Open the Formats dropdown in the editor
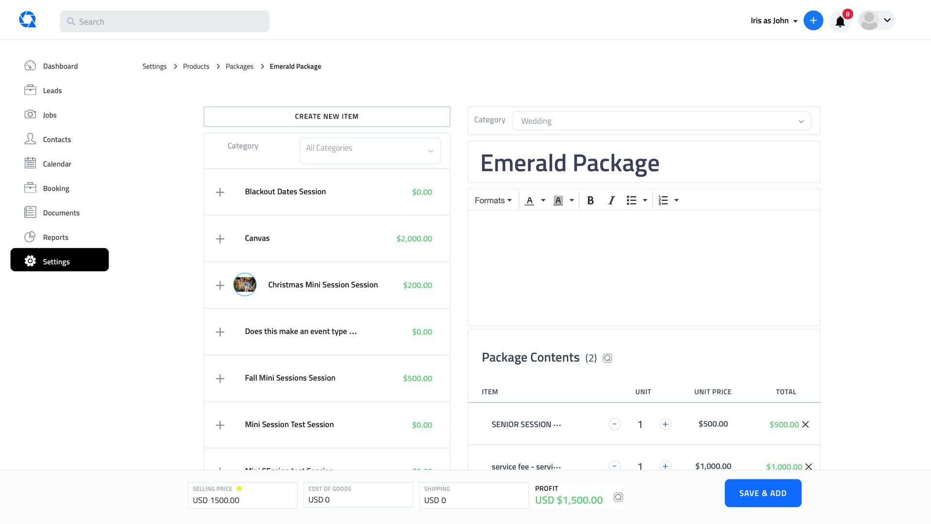This screenshot has width=931, height=524. pos(493,200)
